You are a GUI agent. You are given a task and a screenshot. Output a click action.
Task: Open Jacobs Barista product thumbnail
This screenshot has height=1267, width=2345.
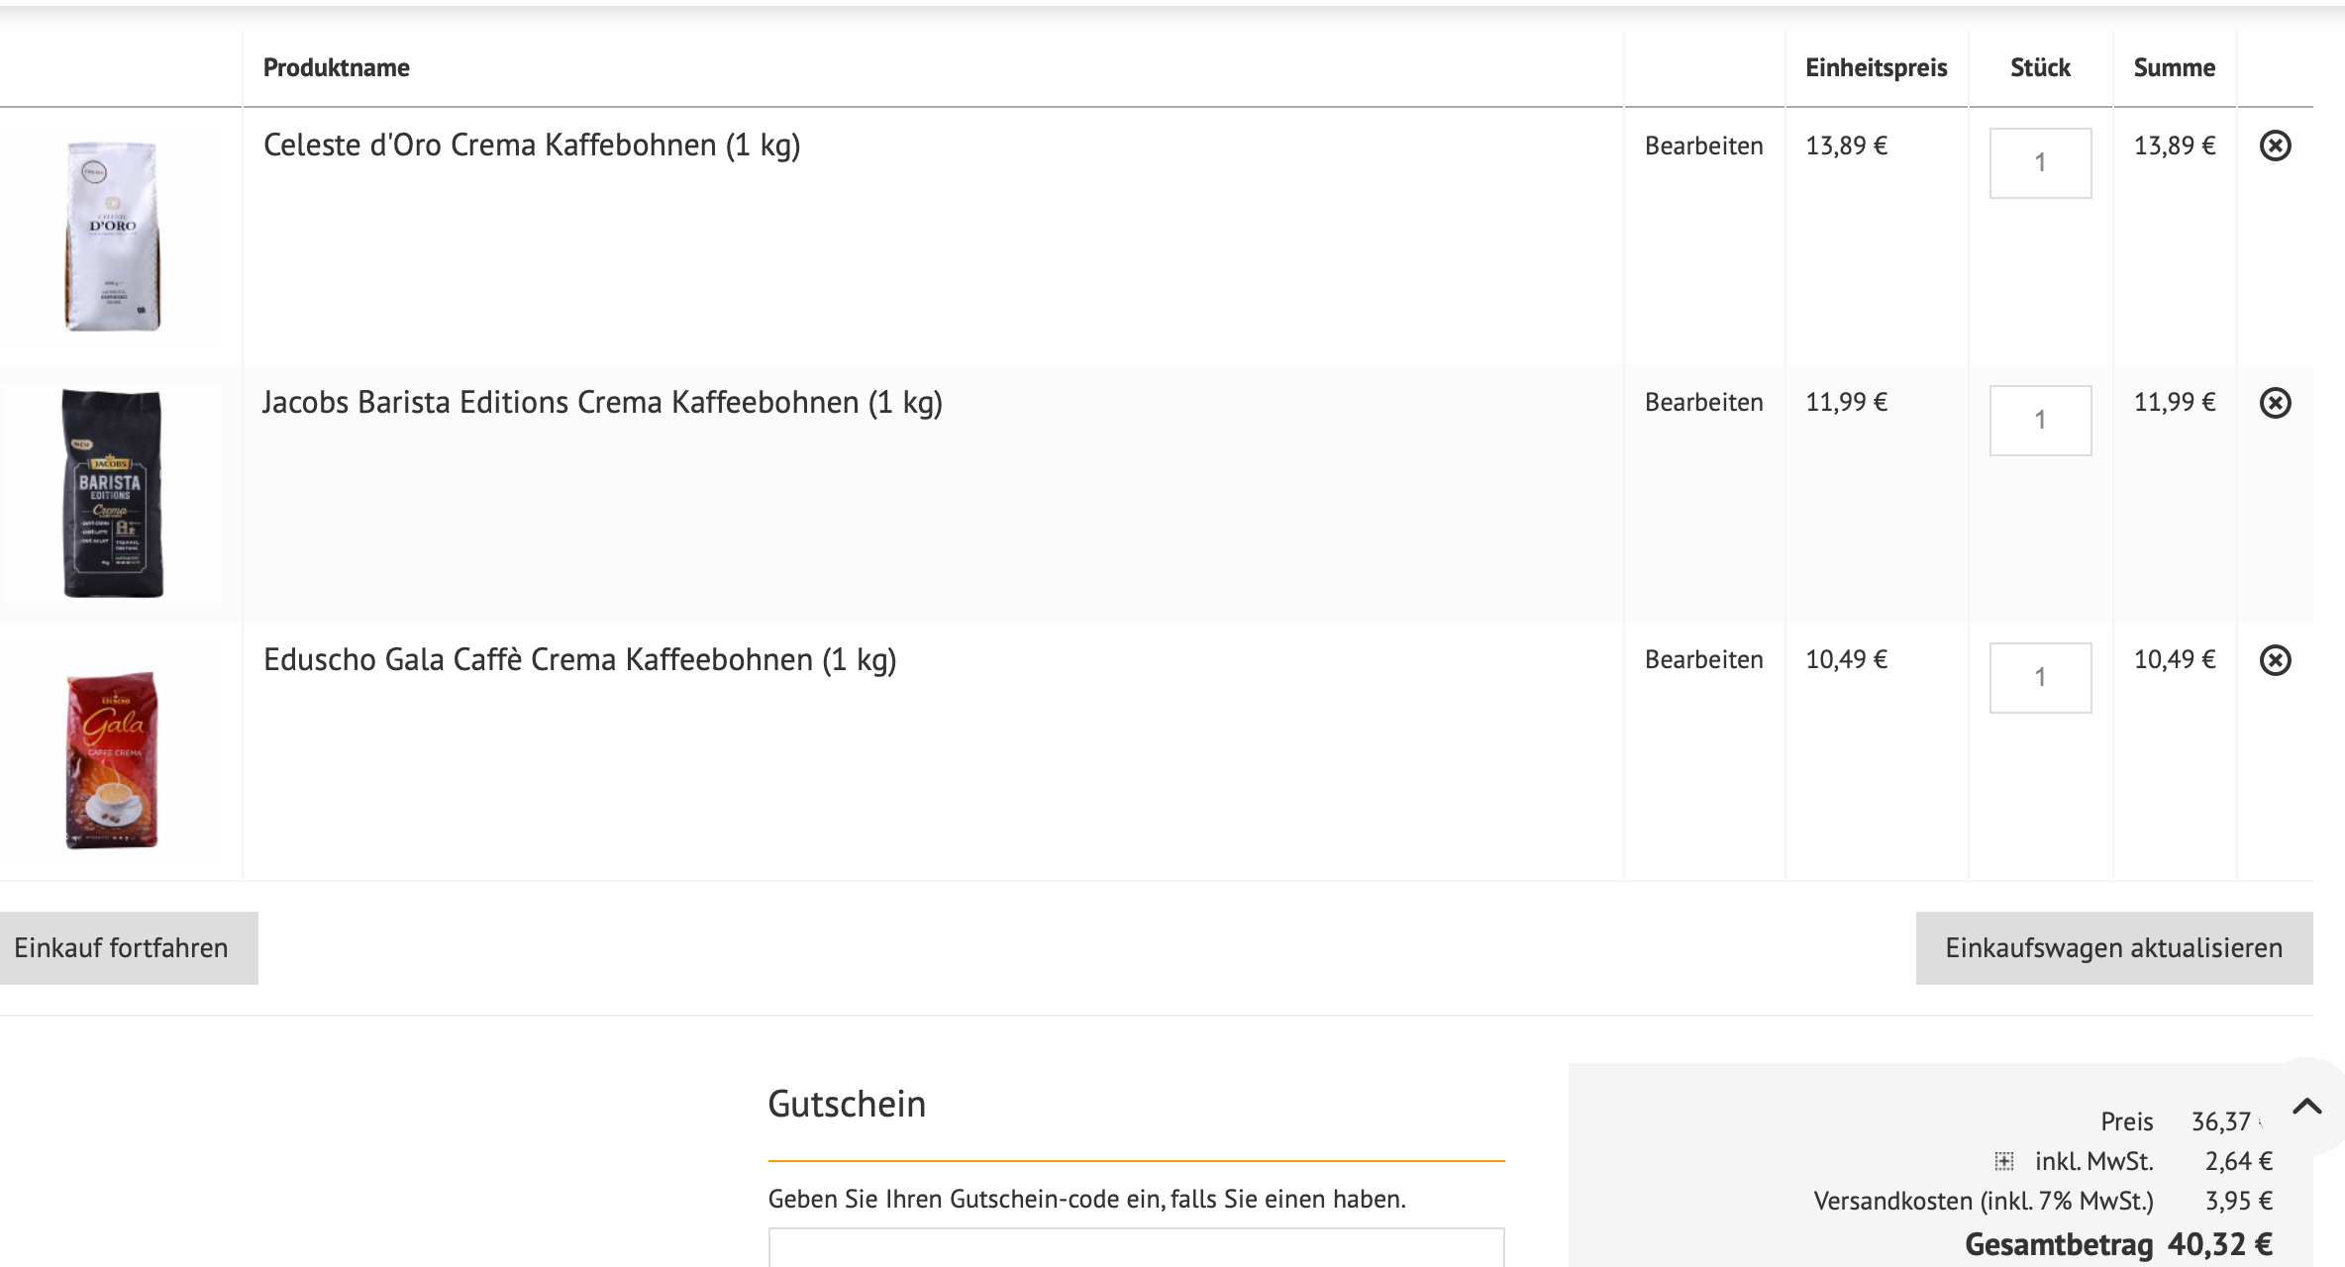click(x=112, y=493)
